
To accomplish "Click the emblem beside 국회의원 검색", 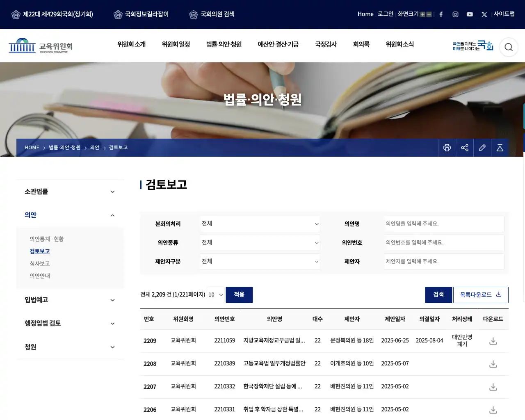I will (193, 14).
